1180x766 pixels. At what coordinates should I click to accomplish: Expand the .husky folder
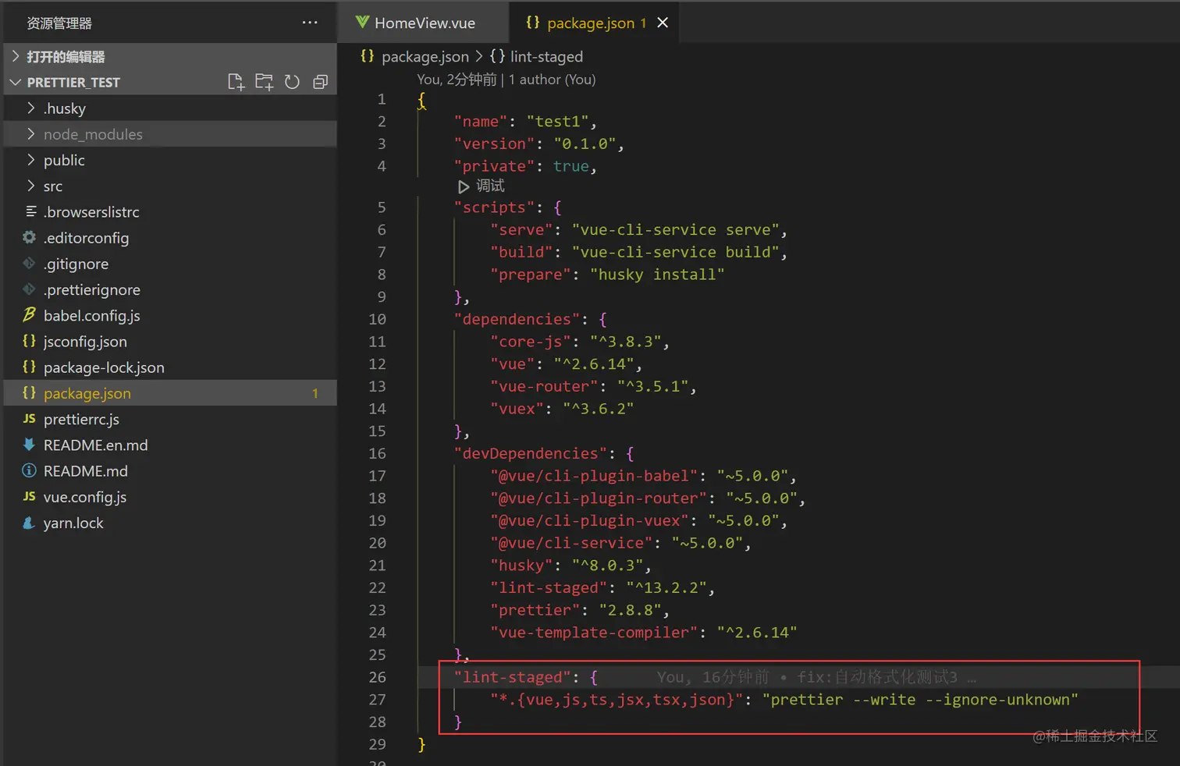(64, 108)
